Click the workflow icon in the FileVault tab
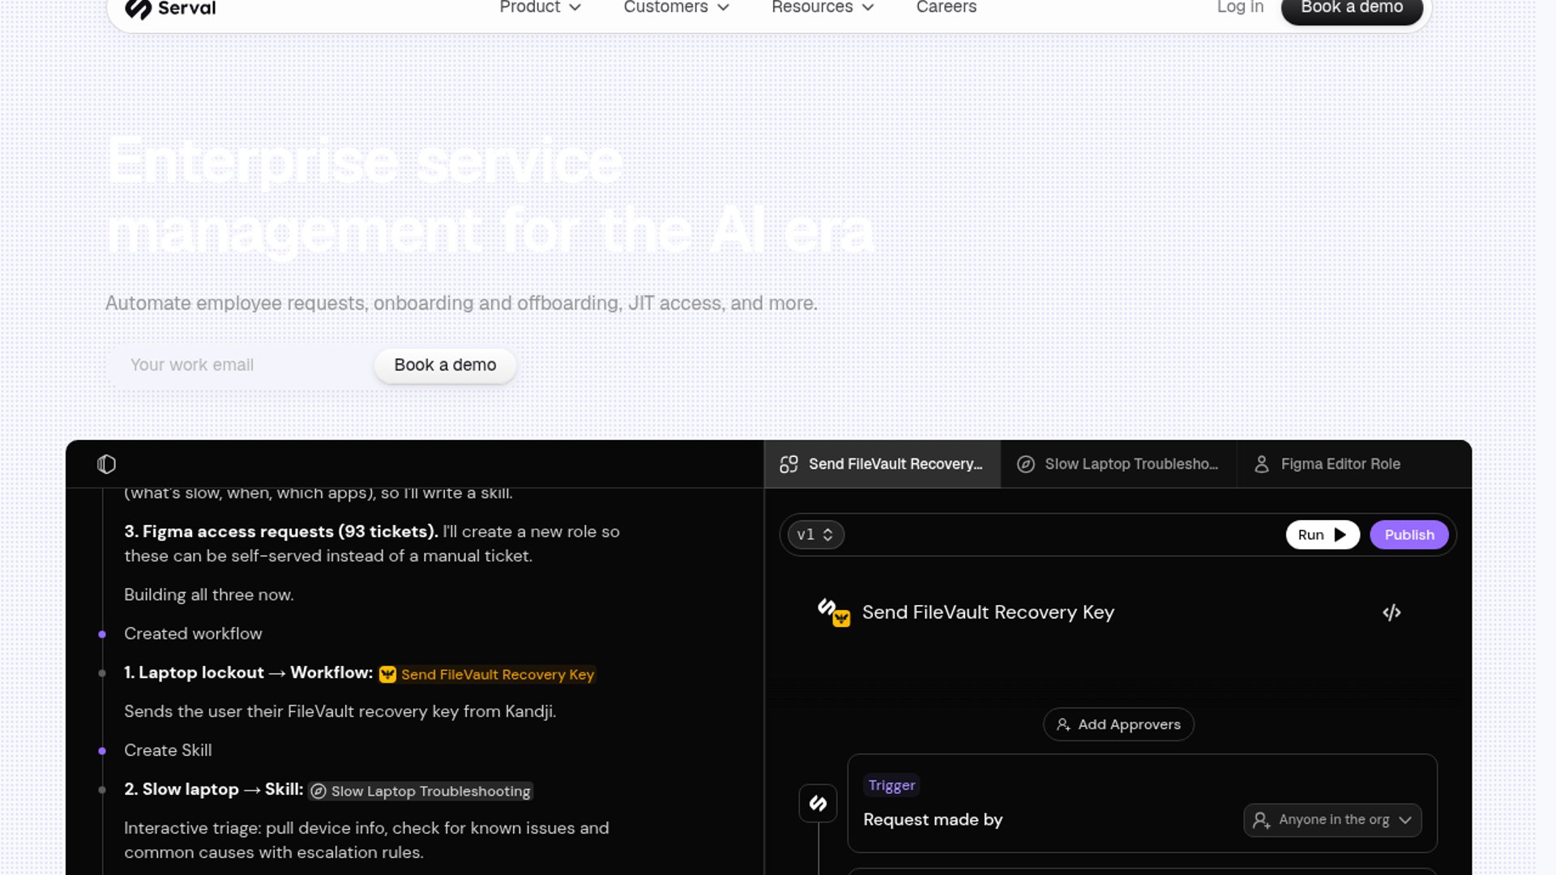 [x=789, y=464]
